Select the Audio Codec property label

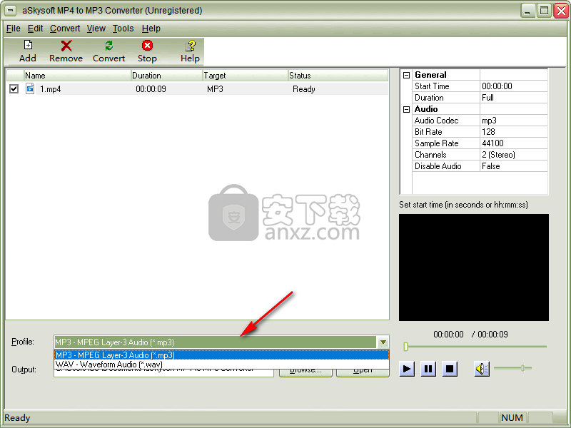click(x=436, y=121)
